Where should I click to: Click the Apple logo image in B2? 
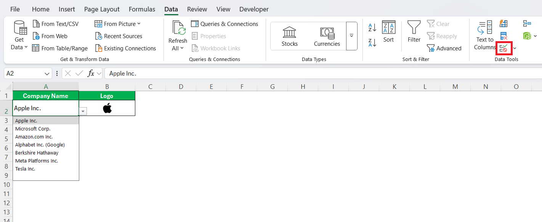[x=107, y=108]
